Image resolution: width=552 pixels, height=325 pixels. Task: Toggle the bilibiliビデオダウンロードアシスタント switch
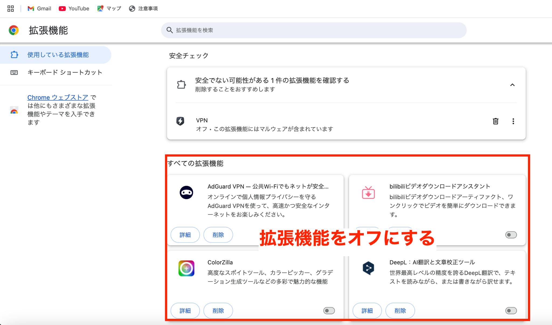pyautogui.click(x=511, y=235)
